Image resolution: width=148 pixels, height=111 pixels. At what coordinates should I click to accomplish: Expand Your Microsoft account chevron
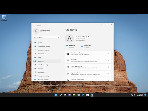click(x=109, y=54)
